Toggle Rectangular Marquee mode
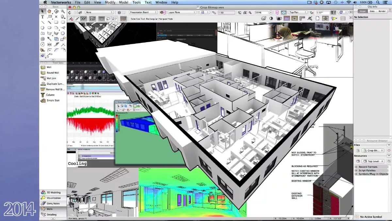Screen dimensions: 392x221 click(x=101, y=19)
